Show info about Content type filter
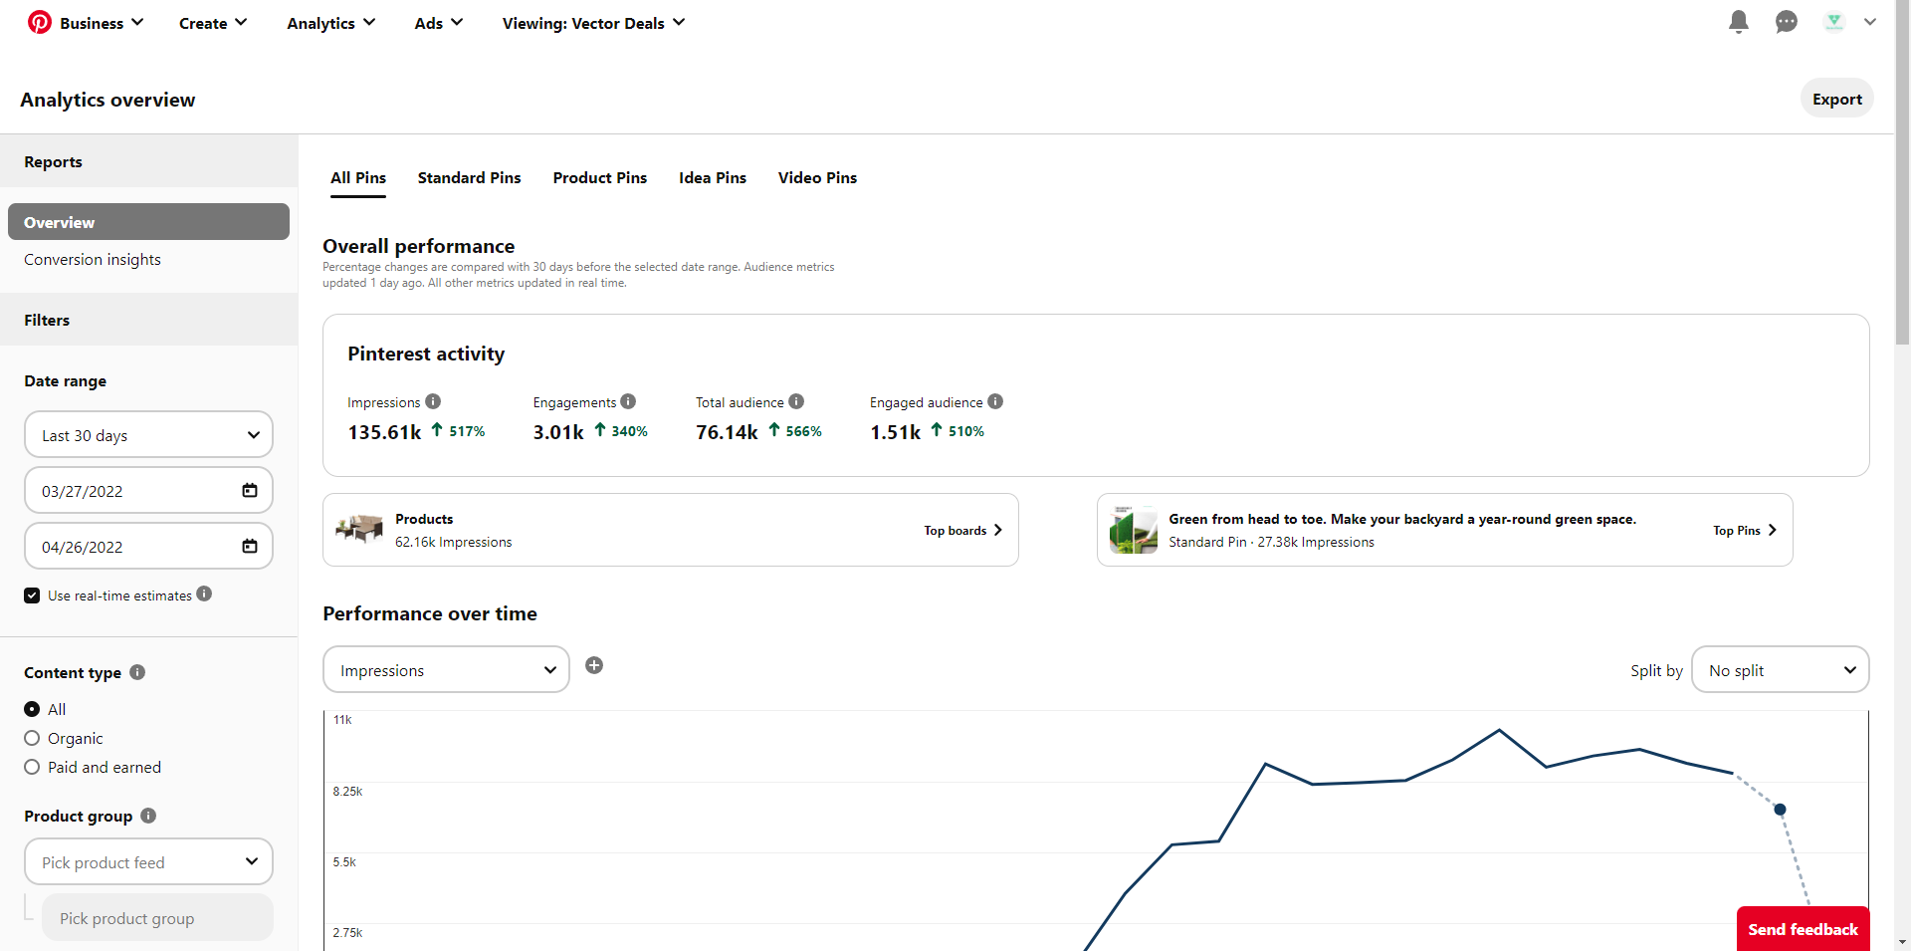This screenshot has width=1911, height=951. pyautogui.click(x=137, y=672)
